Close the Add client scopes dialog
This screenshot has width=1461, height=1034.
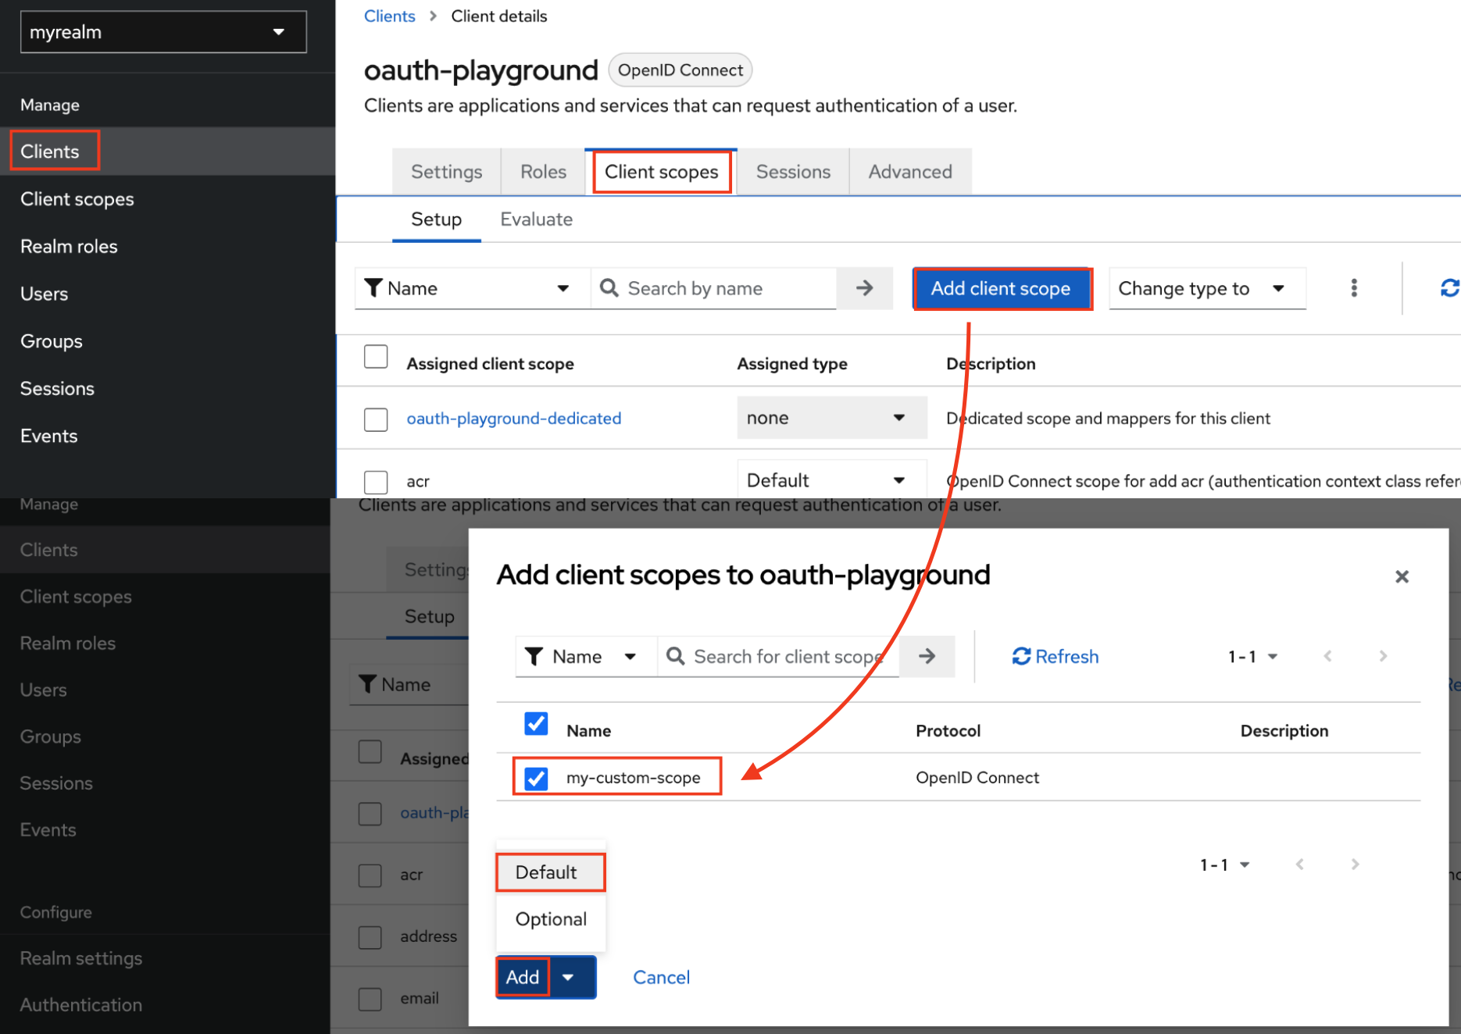[1402, 576]
